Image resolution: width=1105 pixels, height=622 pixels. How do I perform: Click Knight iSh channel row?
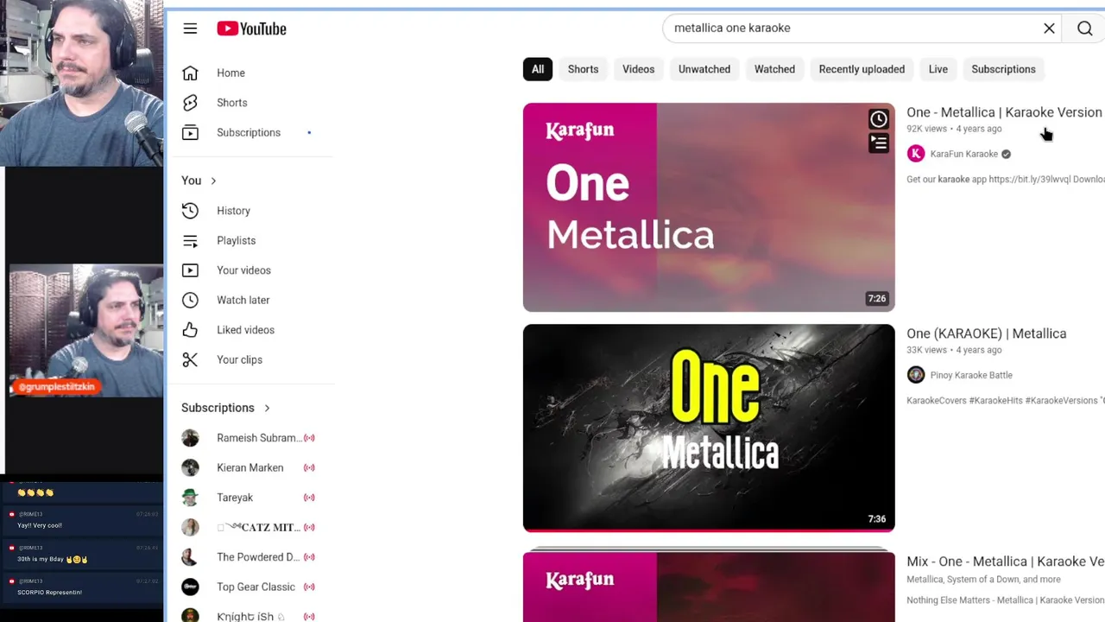[x=249, y=615]
